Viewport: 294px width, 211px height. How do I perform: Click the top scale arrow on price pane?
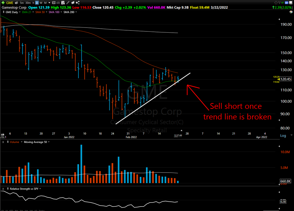point(279,19)
